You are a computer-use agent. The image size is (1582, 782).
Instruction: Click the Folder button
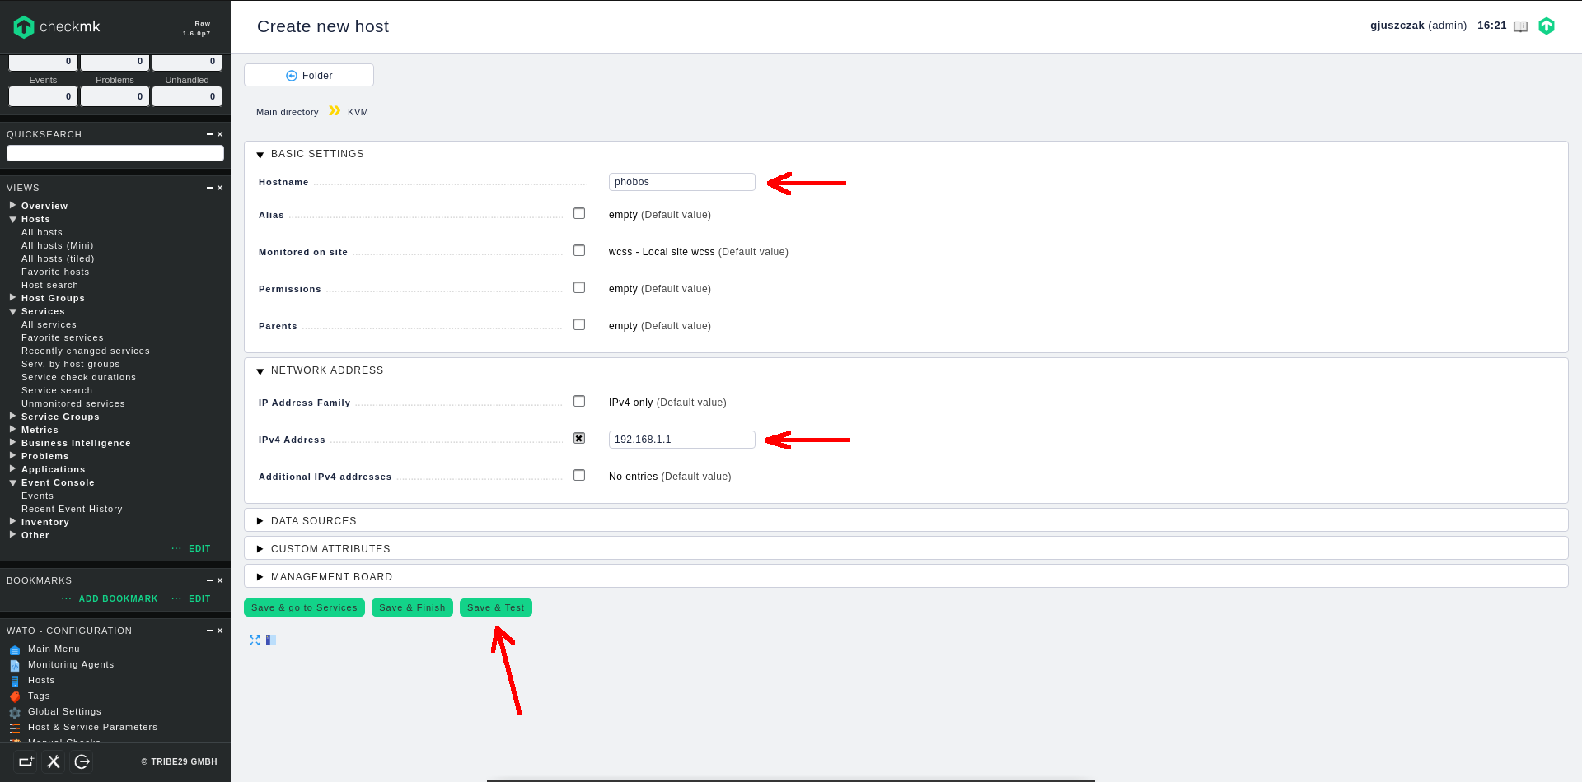tap(309, 76)
